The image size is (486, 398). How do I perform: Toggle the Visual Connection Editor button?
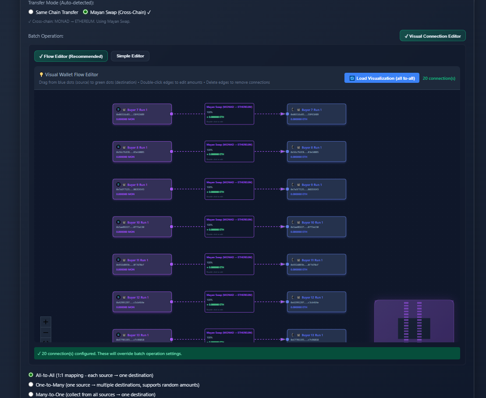coord(433,36)
